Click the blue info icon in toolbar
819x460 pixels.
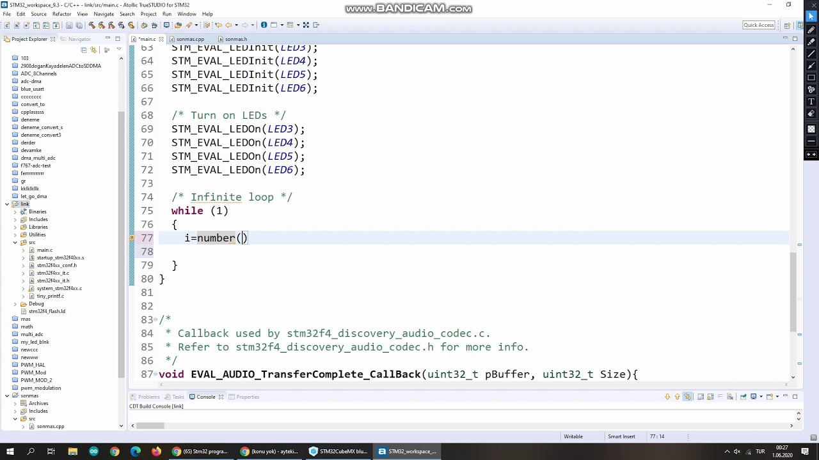pos(264,25)
